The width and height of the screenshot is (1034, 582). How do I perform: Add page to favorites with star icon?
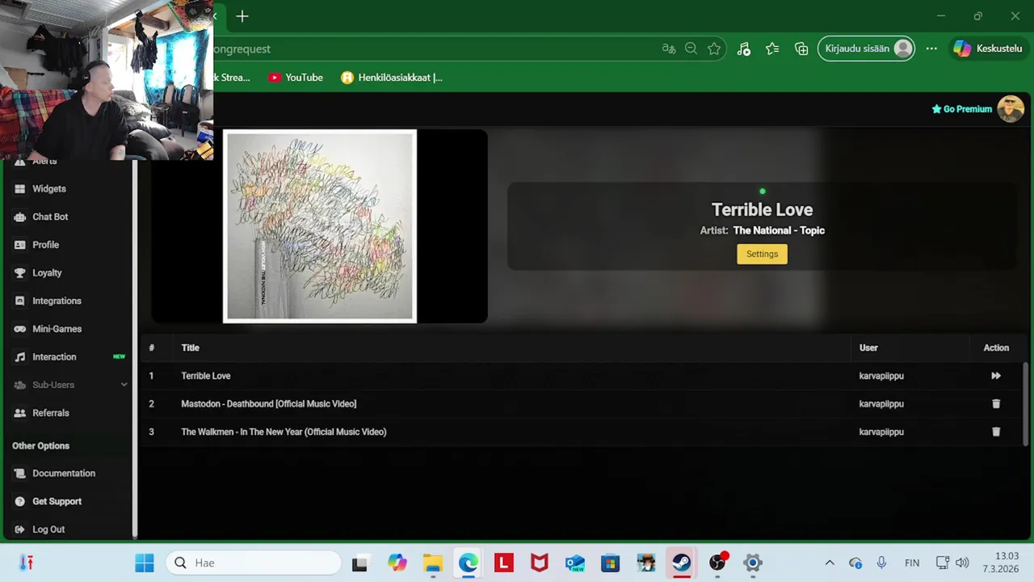click(714, 48)
